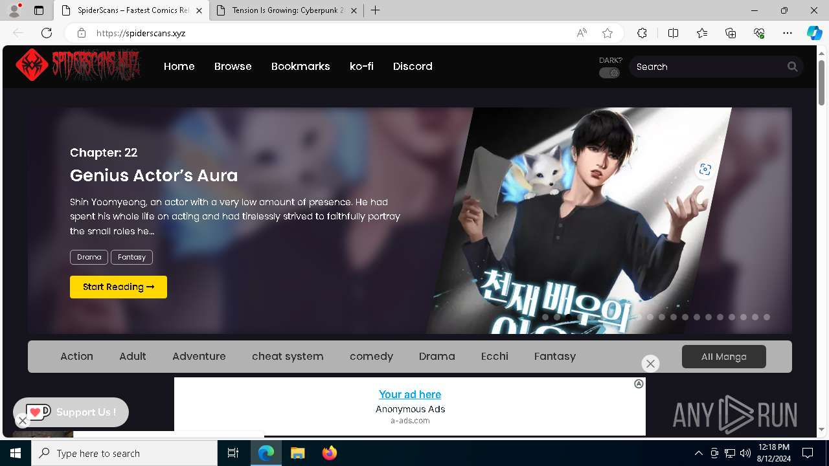Open the Discord link in navigation
829x466 pixels.
[x=413, y=66]
